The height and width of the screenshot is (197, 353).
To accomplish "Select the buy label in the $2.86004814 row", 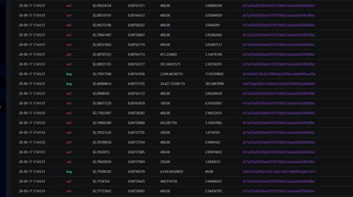I will click(x=69, y=83).
